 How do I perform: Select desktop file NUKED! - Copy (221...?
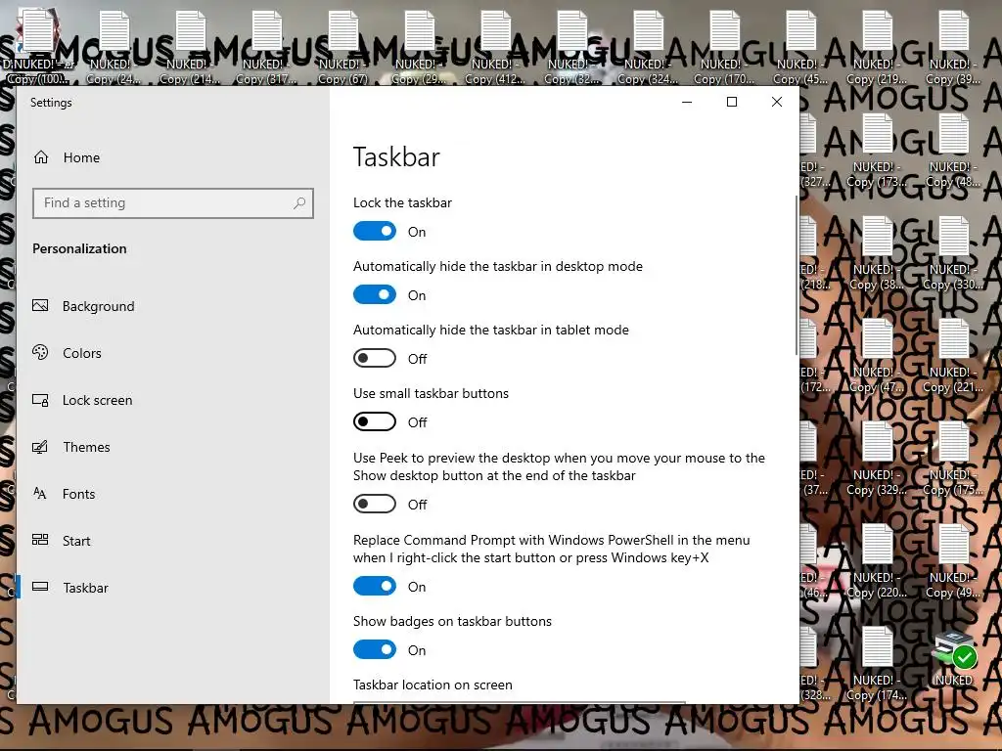click(954, 356)
